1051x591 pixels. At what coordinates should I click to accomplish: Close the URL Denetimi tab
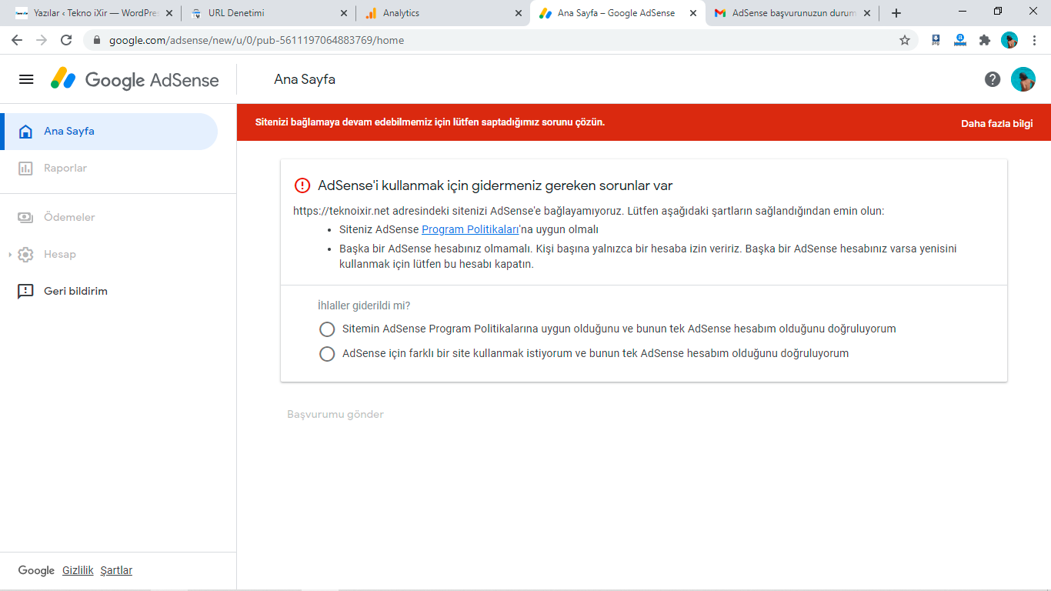pyautogui.click(x=343, y=13)
